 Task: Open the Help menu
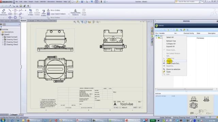65,2
